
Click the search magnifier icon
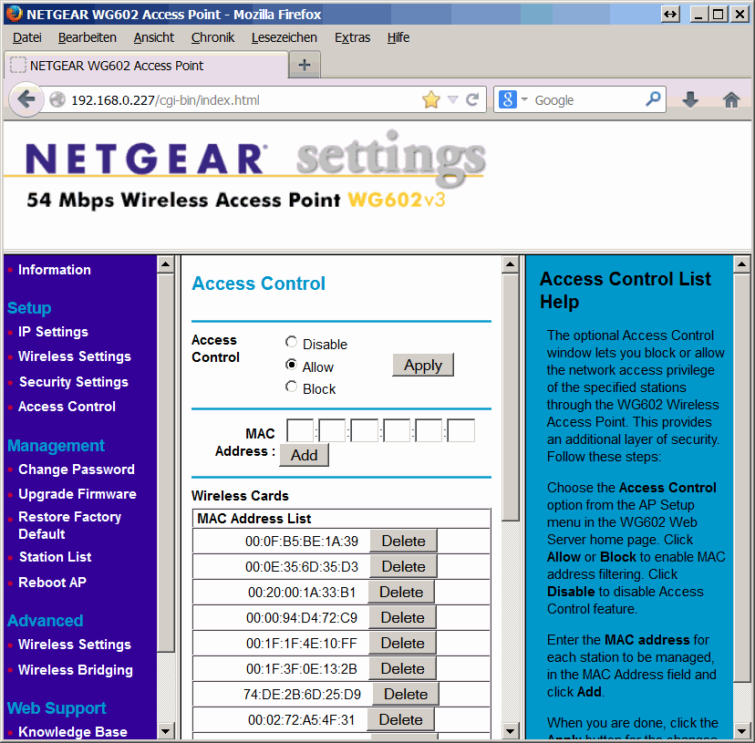pos(654,99)
